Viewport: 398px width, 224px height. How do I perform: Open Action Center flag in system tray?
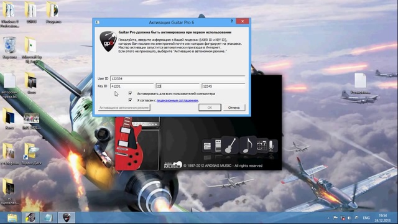335,218
